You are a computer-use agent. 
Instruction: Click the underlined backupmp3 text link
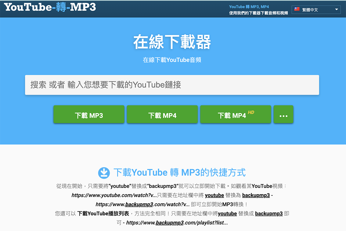(x=255, y=195)
